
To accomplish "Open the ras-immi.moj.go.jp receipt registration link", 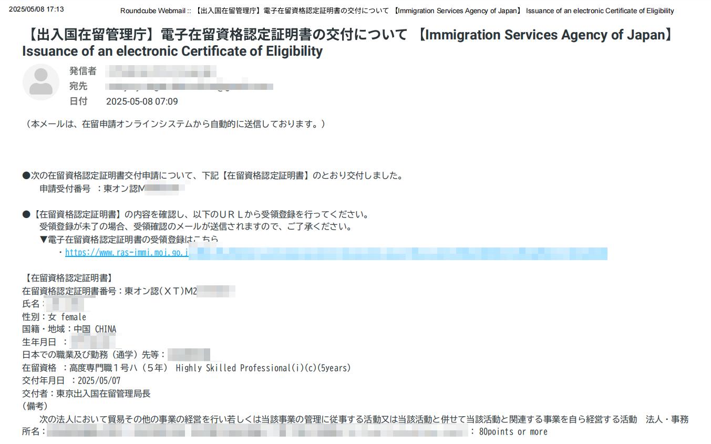I will (126, 253).
